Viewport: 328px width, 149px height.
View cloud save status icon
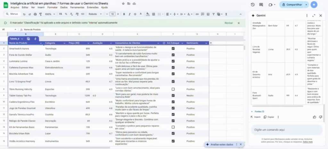point(134,4)
